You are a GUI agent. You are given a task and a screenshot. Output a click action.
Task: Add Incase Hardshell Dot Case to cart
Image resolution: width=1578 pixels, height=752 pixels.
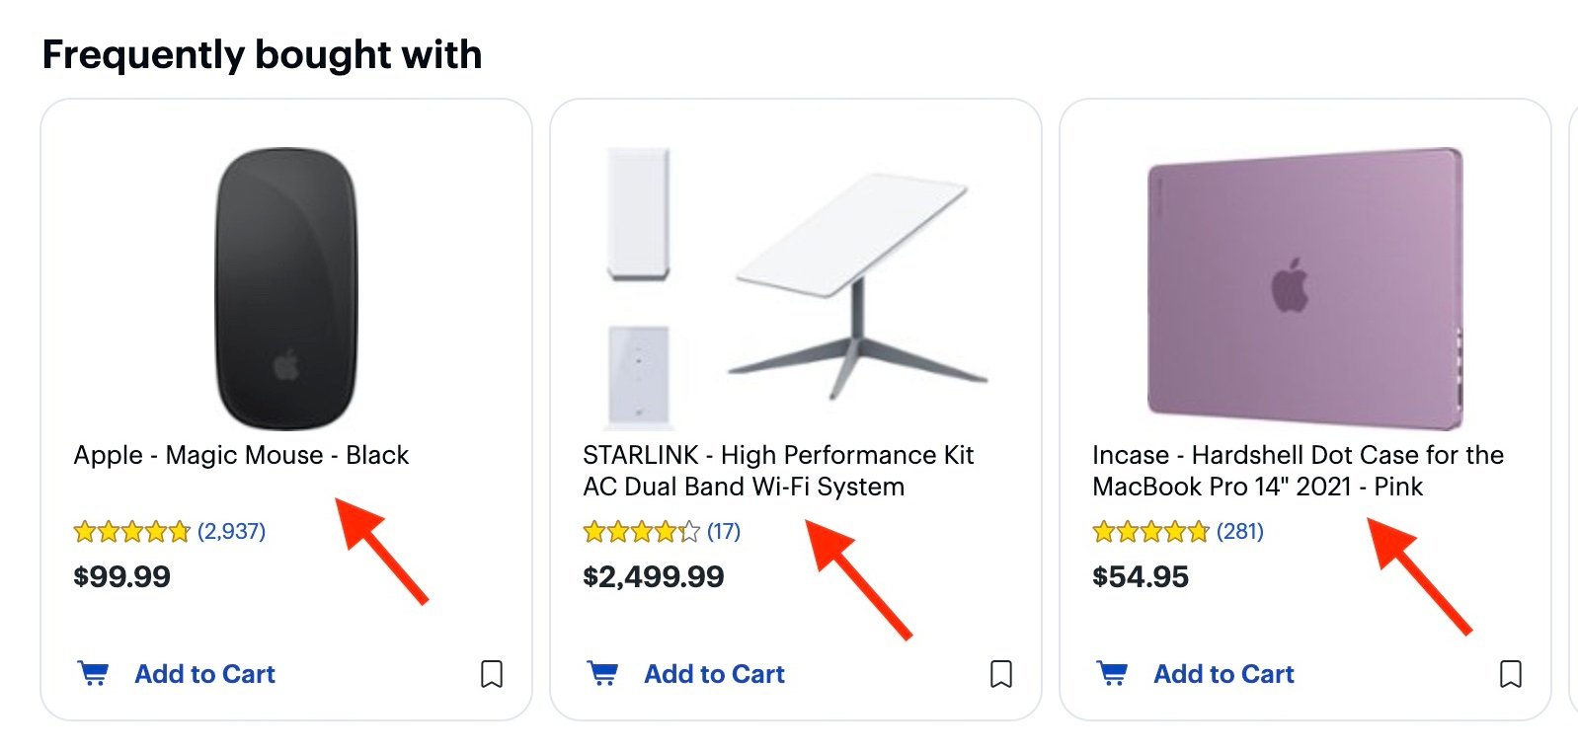pos(1223,674)
